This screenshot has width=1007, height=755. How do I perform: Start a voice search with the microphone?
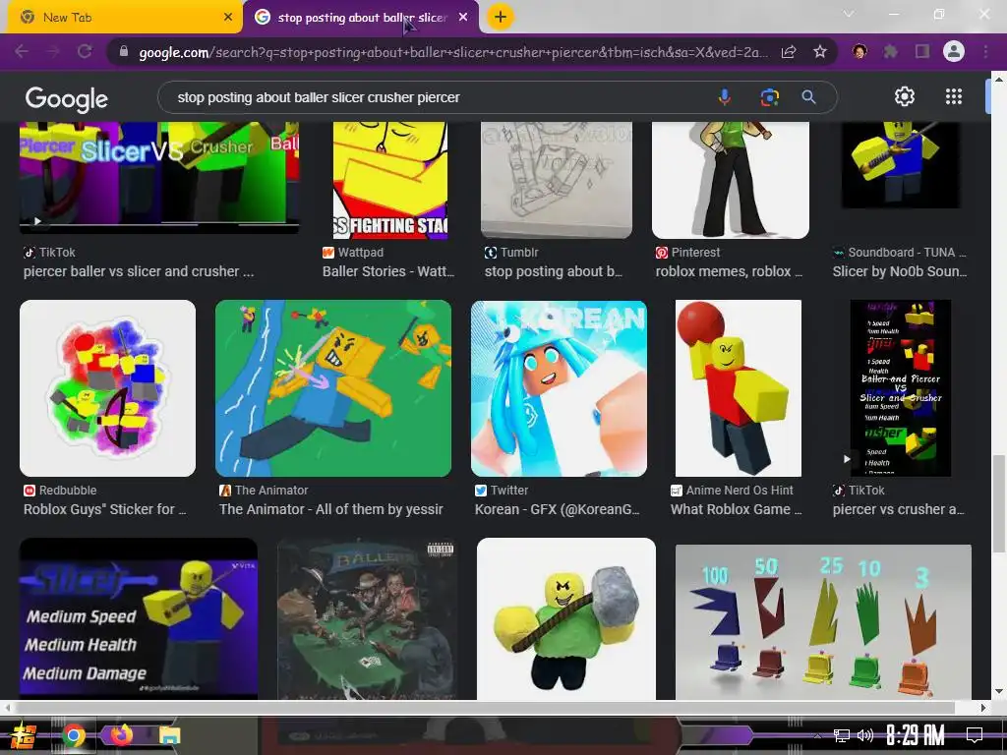pyautogui.click(x=725, y=97)
